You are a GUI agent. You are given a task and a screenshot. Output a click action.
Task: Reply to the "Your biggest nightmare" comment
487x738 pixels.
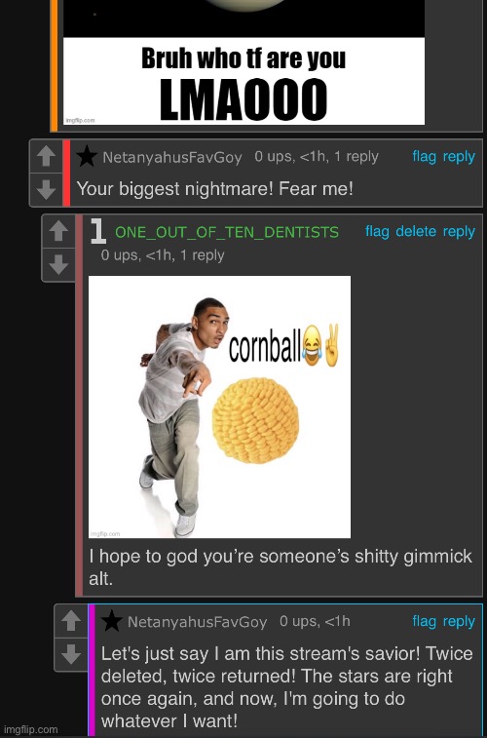click(x=459, y=157)
